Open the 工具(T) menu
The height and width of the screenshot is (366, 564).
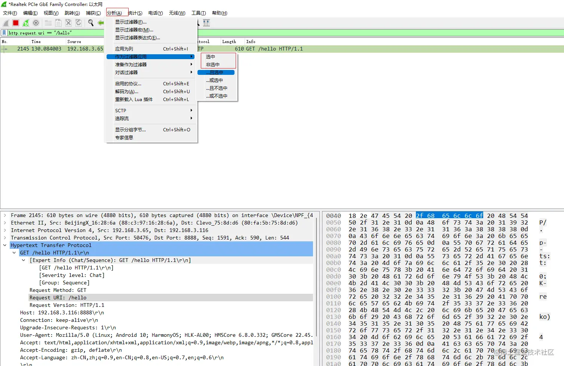199,13
